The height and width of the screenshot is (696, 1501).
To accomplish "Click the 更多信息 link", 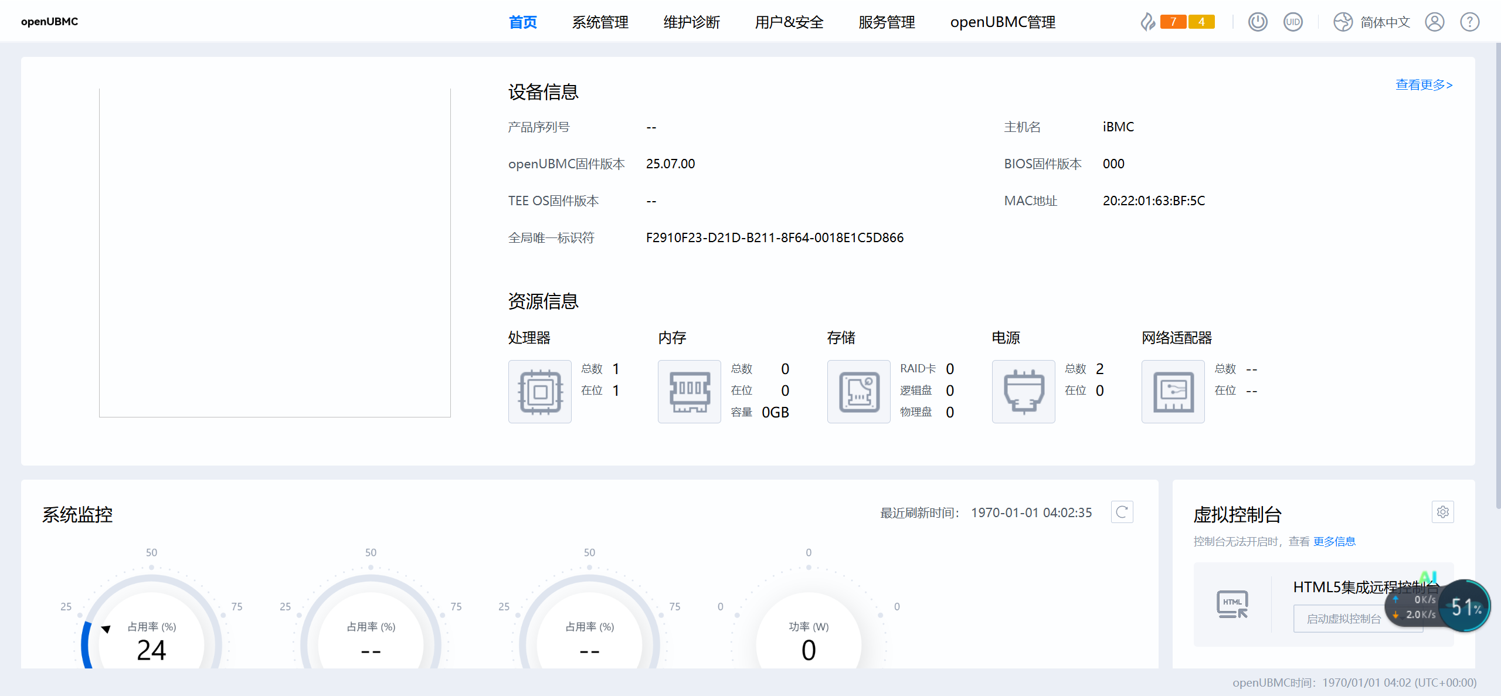I will pos(1334,541).
